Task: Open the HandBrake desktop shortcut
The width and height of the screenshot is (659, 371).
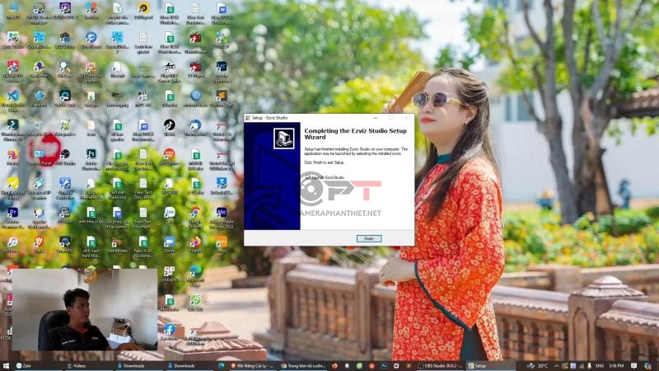Action: click(117, 245)
